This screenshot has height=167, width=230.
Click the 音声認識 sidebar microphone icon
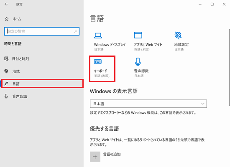pos(6,96)
